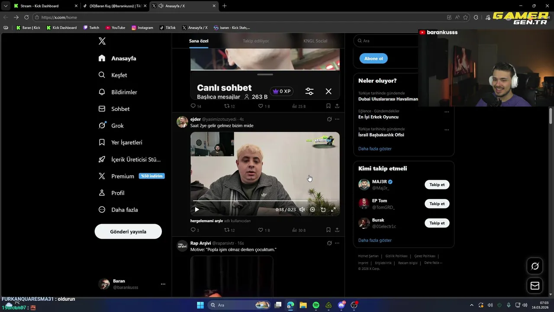Open options for İsrail Başbakanlık Ofisi trend

click(x=447, y=130)
